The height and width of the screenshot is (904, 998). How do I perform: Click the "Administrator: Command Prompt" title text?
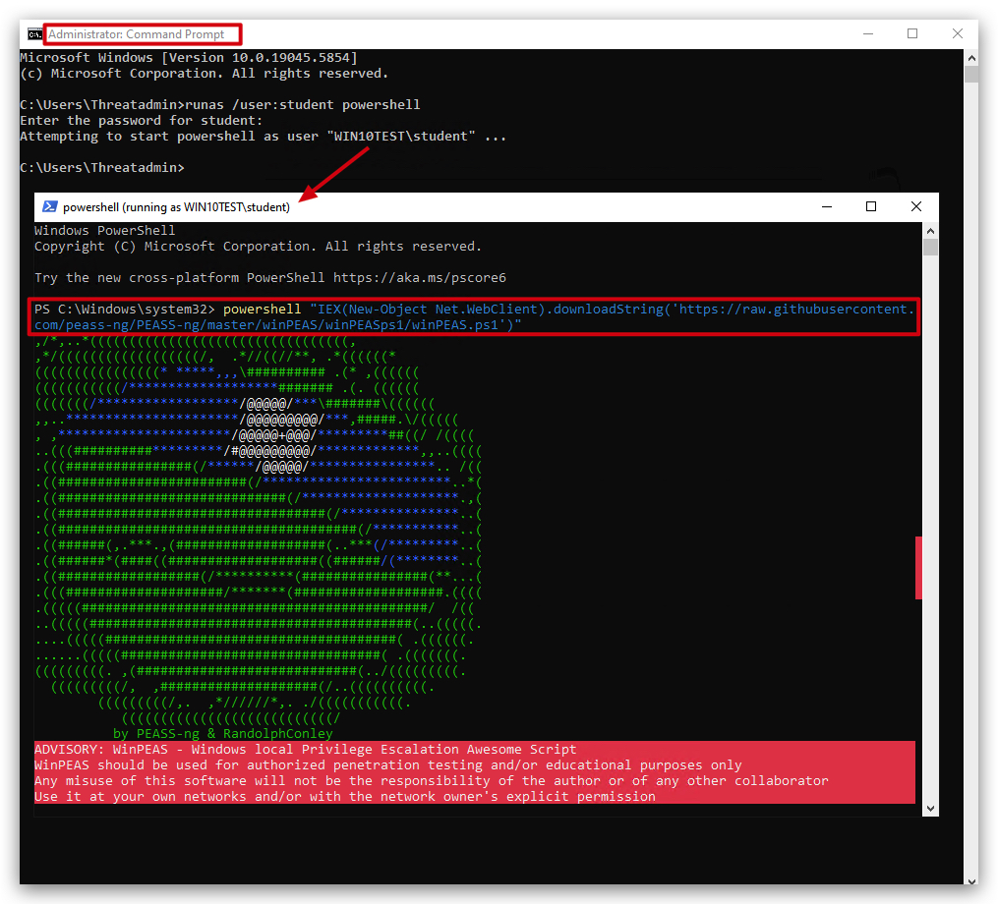pos(137,34)
